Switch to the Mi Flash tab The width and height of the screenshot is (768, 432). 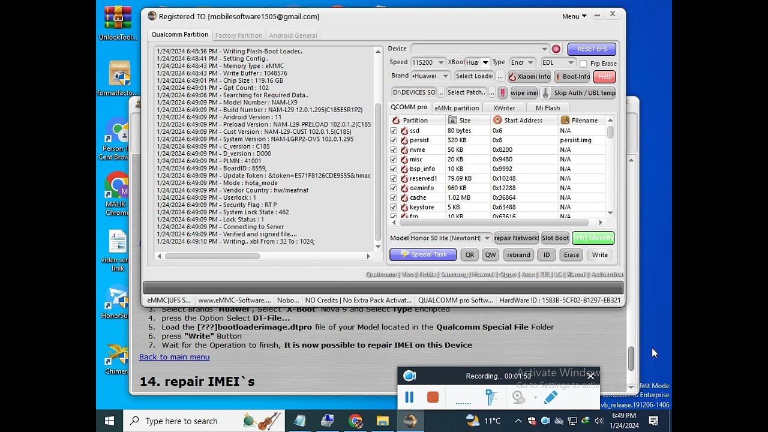[548, 108]
